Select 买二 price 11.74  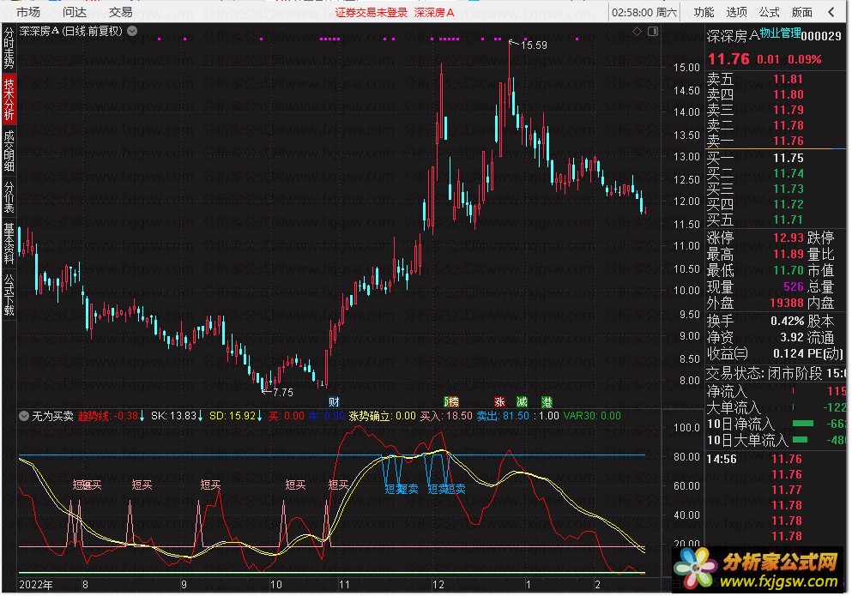(x=788, y=173)
